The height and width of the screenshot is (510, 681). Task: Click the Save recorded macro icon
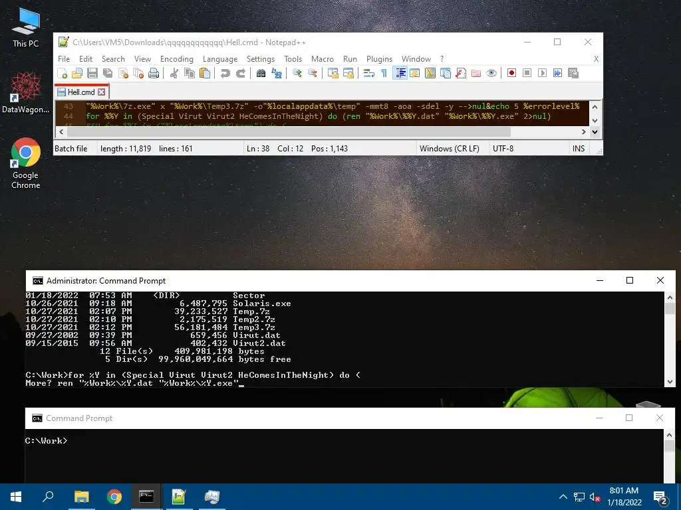point(573,73)
